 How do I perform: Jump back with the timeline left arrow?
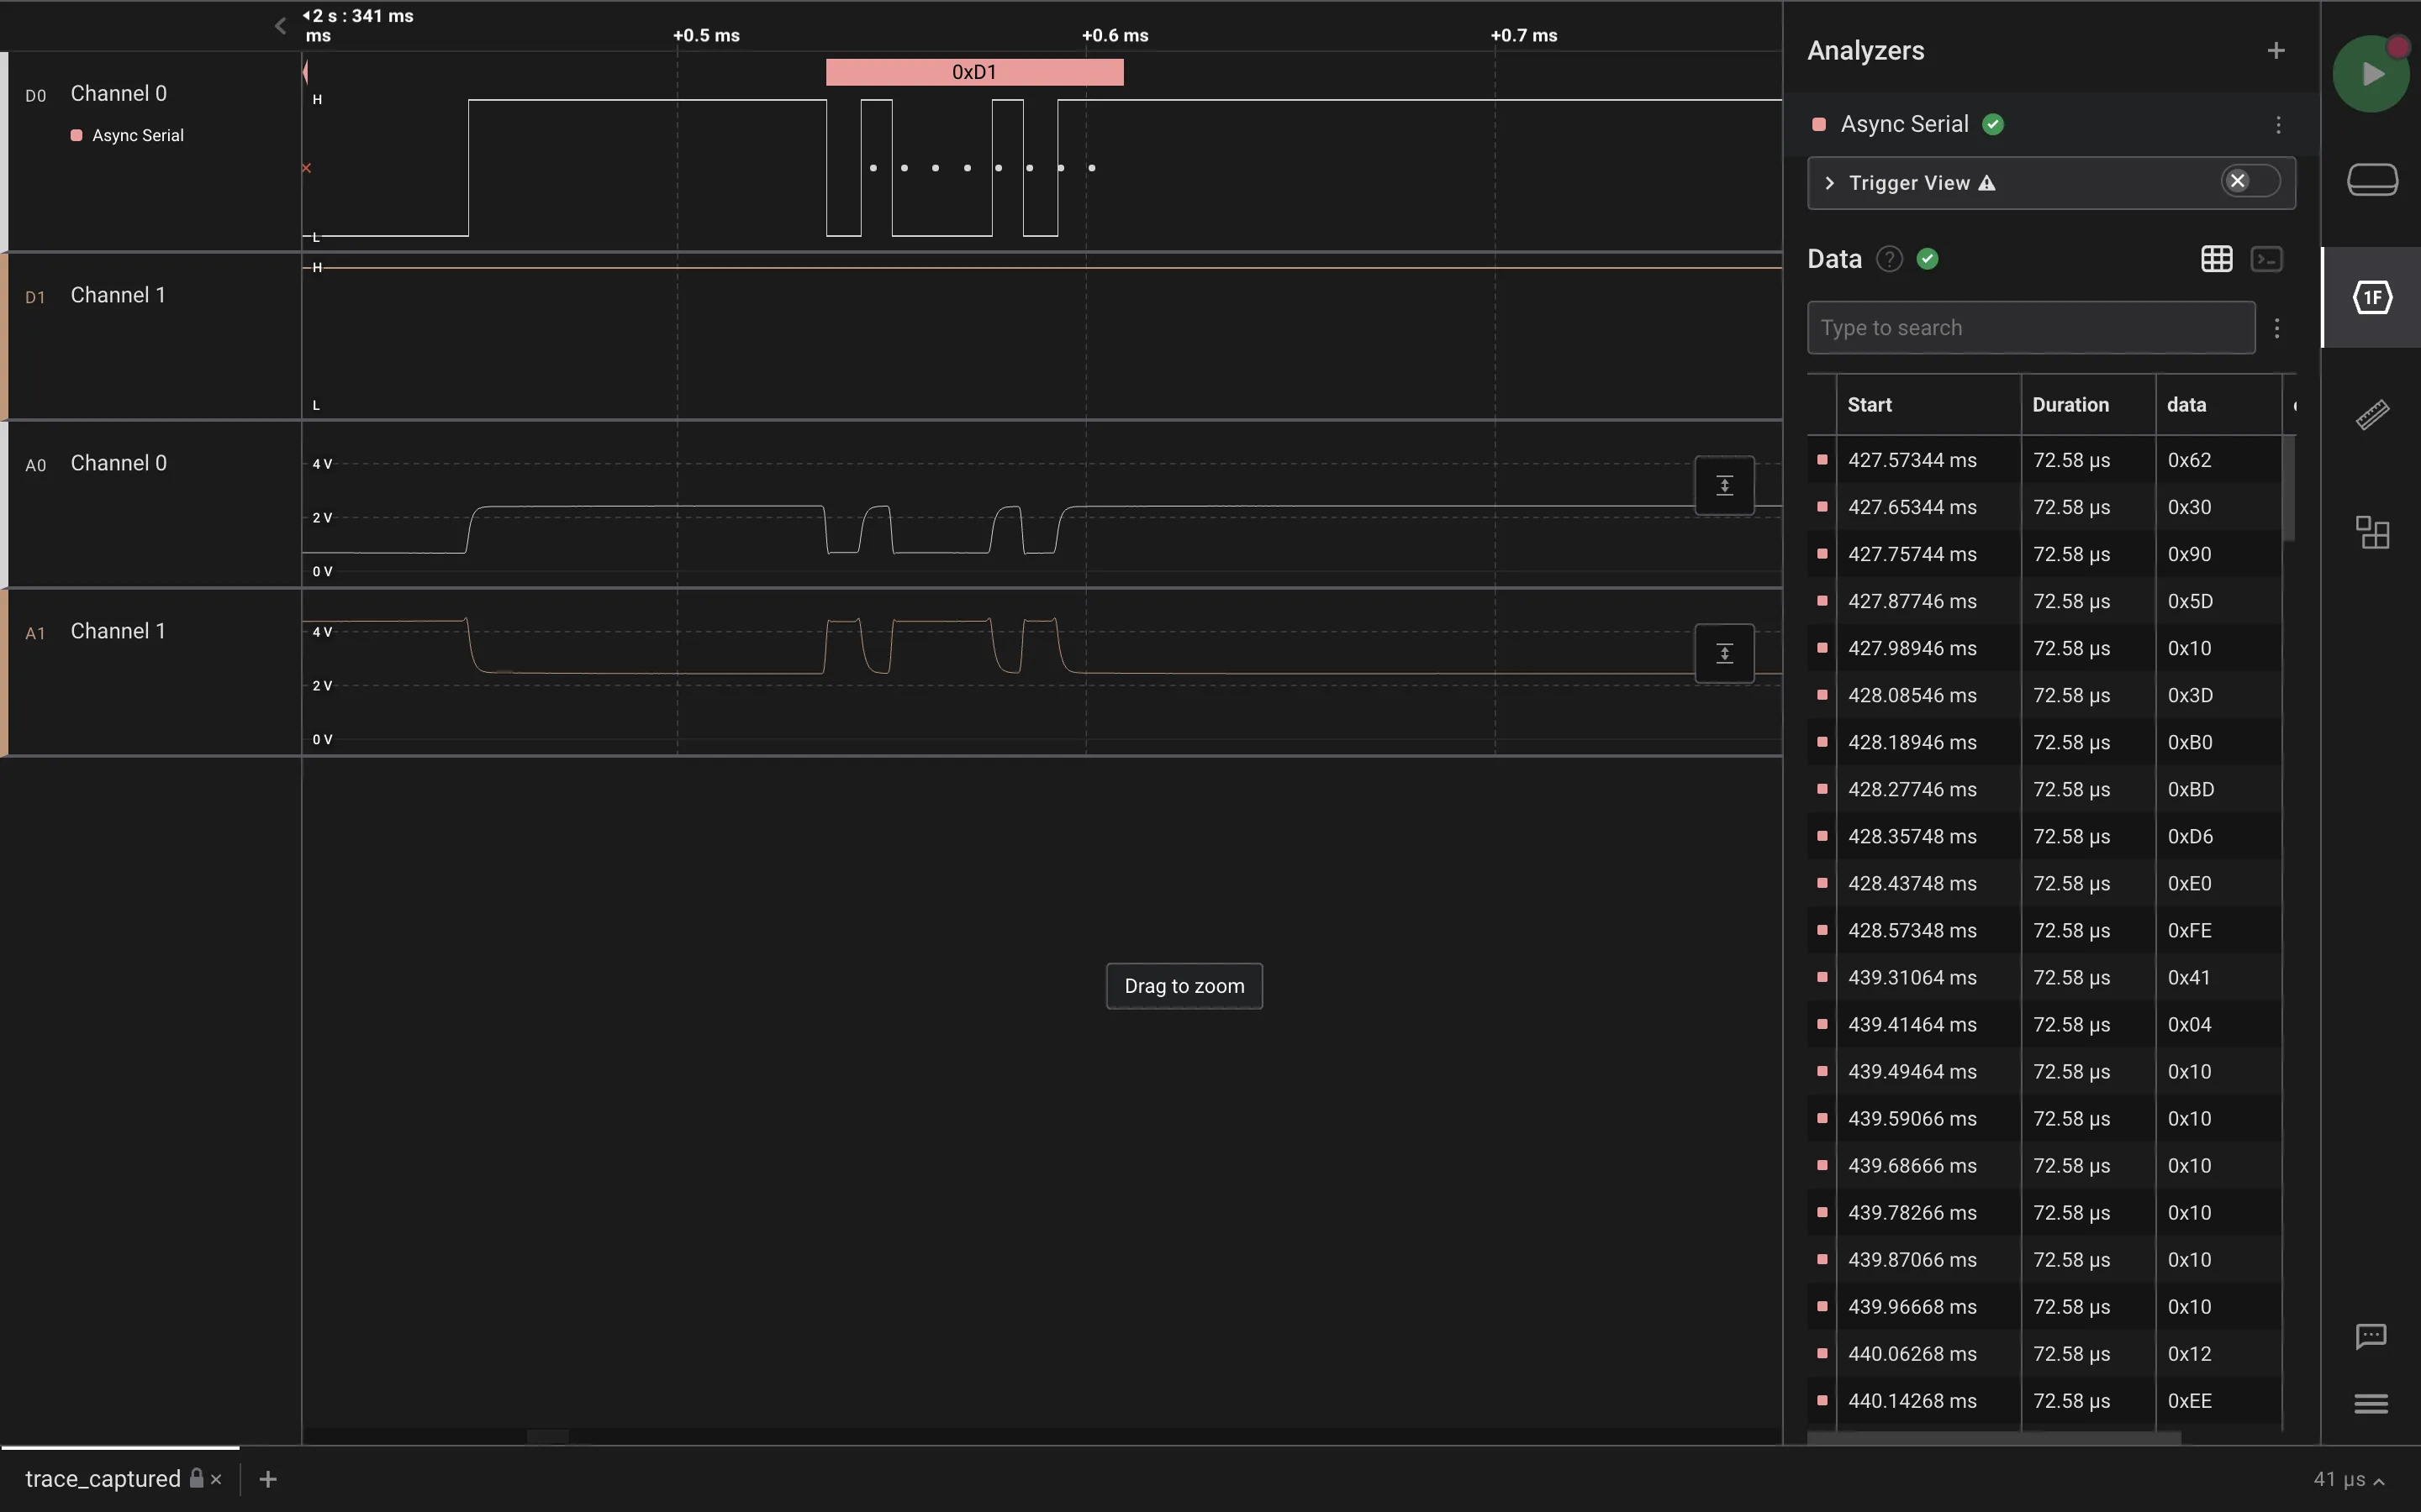point(280,26)
